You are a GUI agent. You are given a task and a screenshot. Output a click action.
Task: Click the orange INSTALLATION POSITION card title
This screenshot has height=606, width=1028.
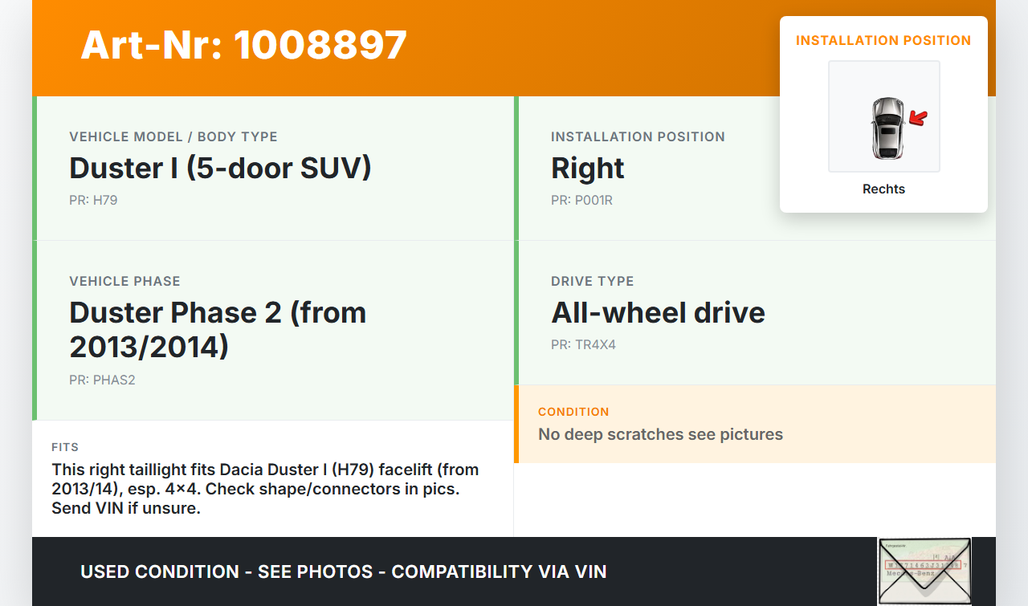click(883, 40)
